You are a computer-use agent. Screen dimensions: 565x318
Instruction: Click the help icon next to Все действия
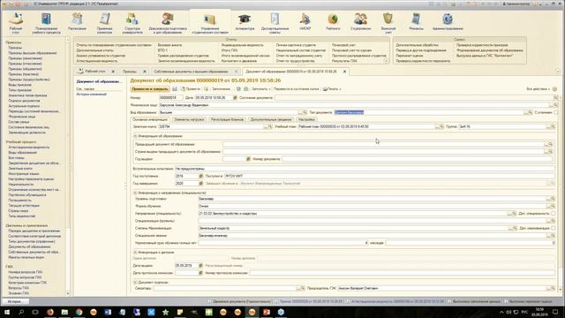[x=554, y=88]
